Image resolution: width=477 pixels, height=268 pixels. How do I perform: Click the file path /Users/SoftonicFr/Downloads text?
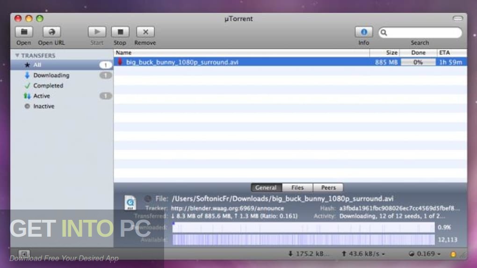pyautogui.click(x=282, y=199)
